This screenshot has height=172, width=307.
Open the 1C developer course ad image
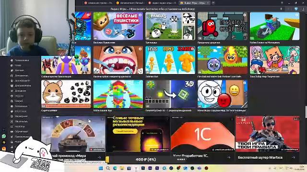pos(202,134)
